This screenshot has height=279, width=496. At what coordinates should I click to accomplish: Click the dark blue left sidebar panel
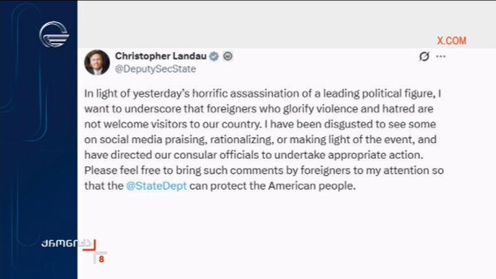pyautogui.click(x=38, y=139)
